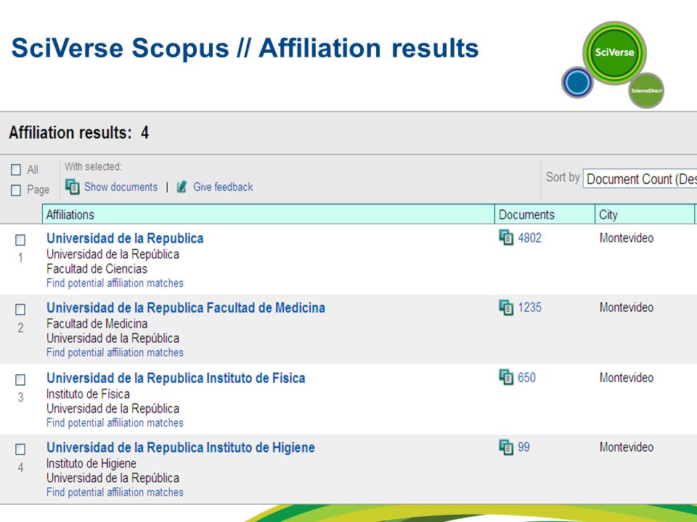Click 4802 documents count link

click(530, 238)
